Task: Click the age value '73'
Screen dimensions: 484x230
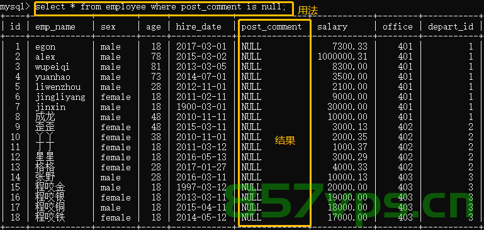Action: (156, 77)
